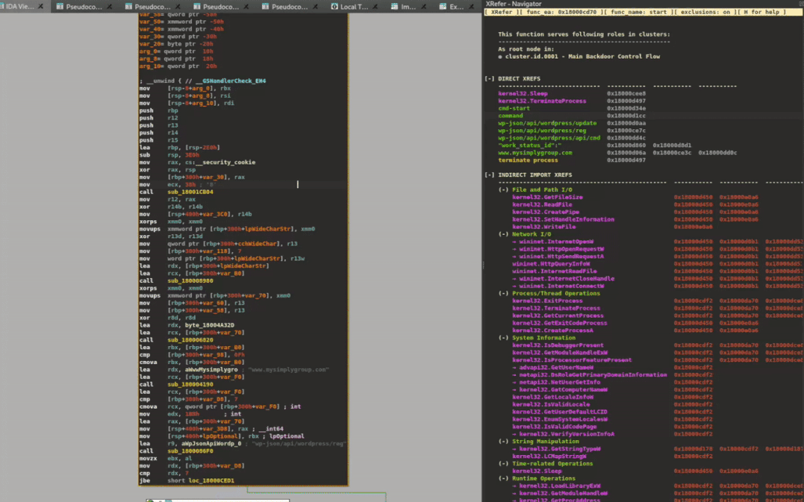This screenshot has height=502, width=804.
Task: Select kernel32.LCMapStringW import
Action: [x=549, y=457]
